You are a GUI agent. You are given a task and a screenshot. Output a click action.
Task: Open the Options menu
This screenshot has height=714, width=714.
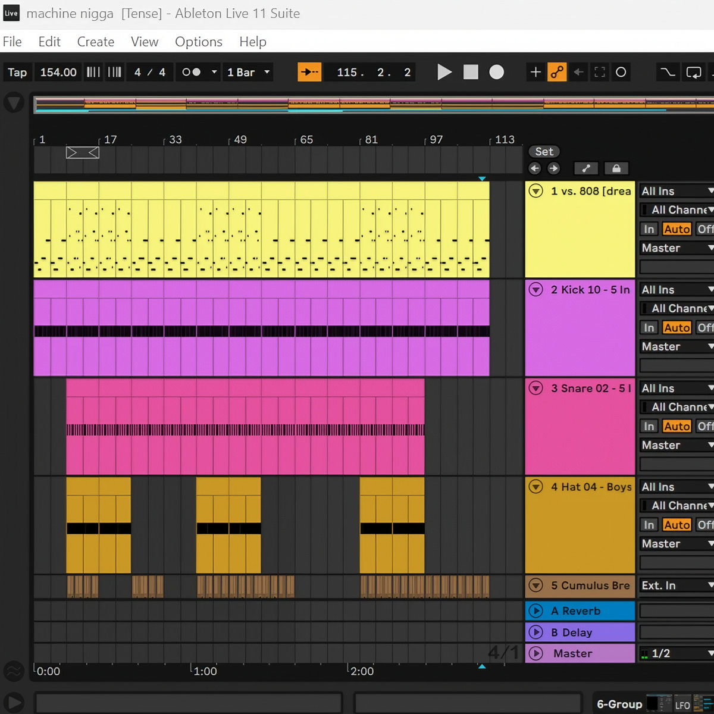pos(198,42)
